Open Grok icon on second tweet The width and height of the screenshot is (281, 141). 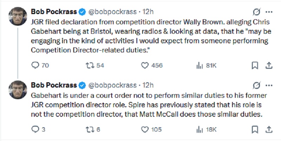tap(257, 85)
